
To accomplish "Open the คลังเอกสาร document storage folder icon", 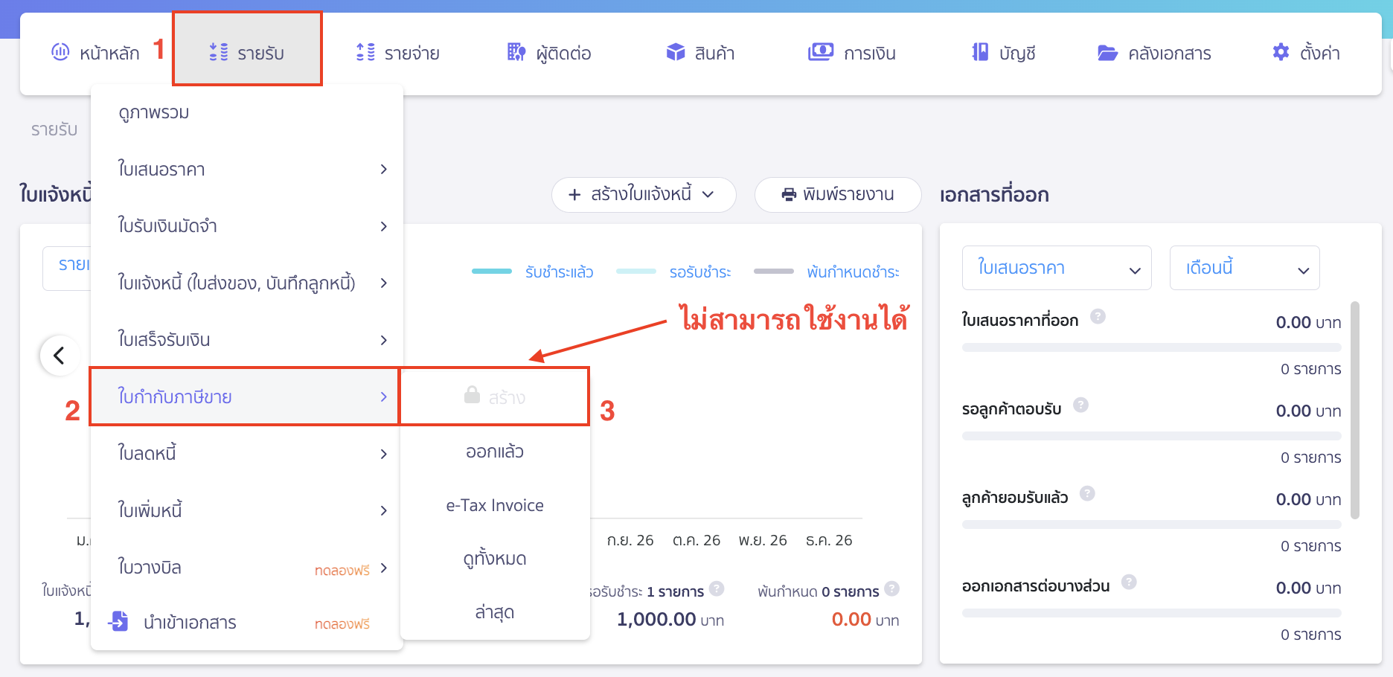I will (1107, 52).
